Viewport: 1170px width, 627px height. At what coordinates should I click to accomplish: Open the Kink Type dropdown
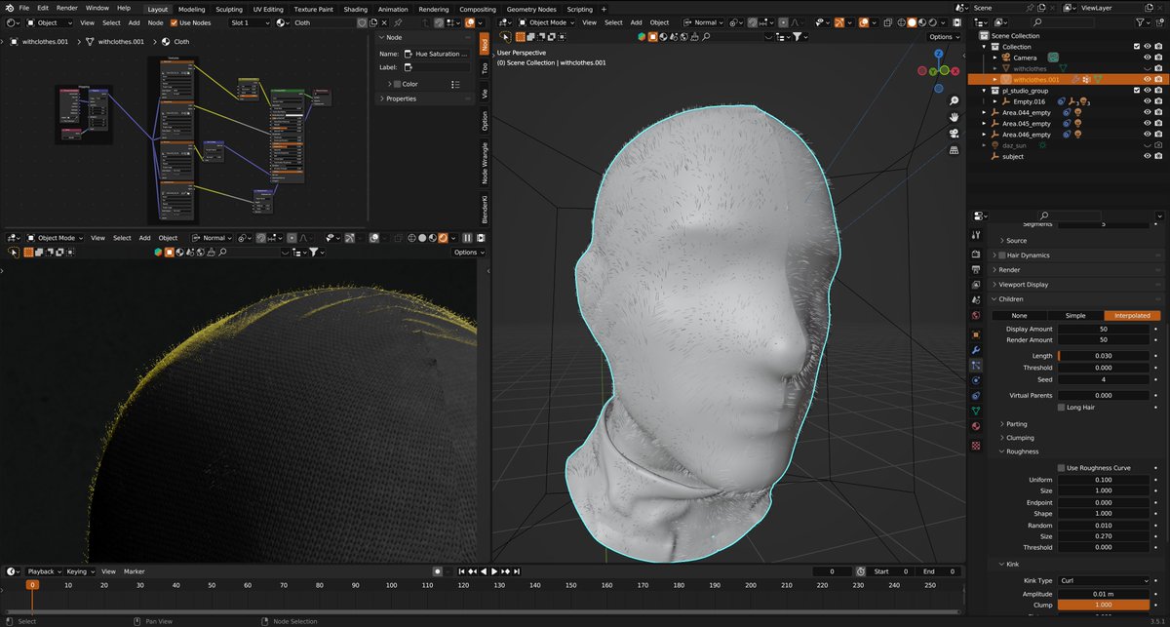1105,581
